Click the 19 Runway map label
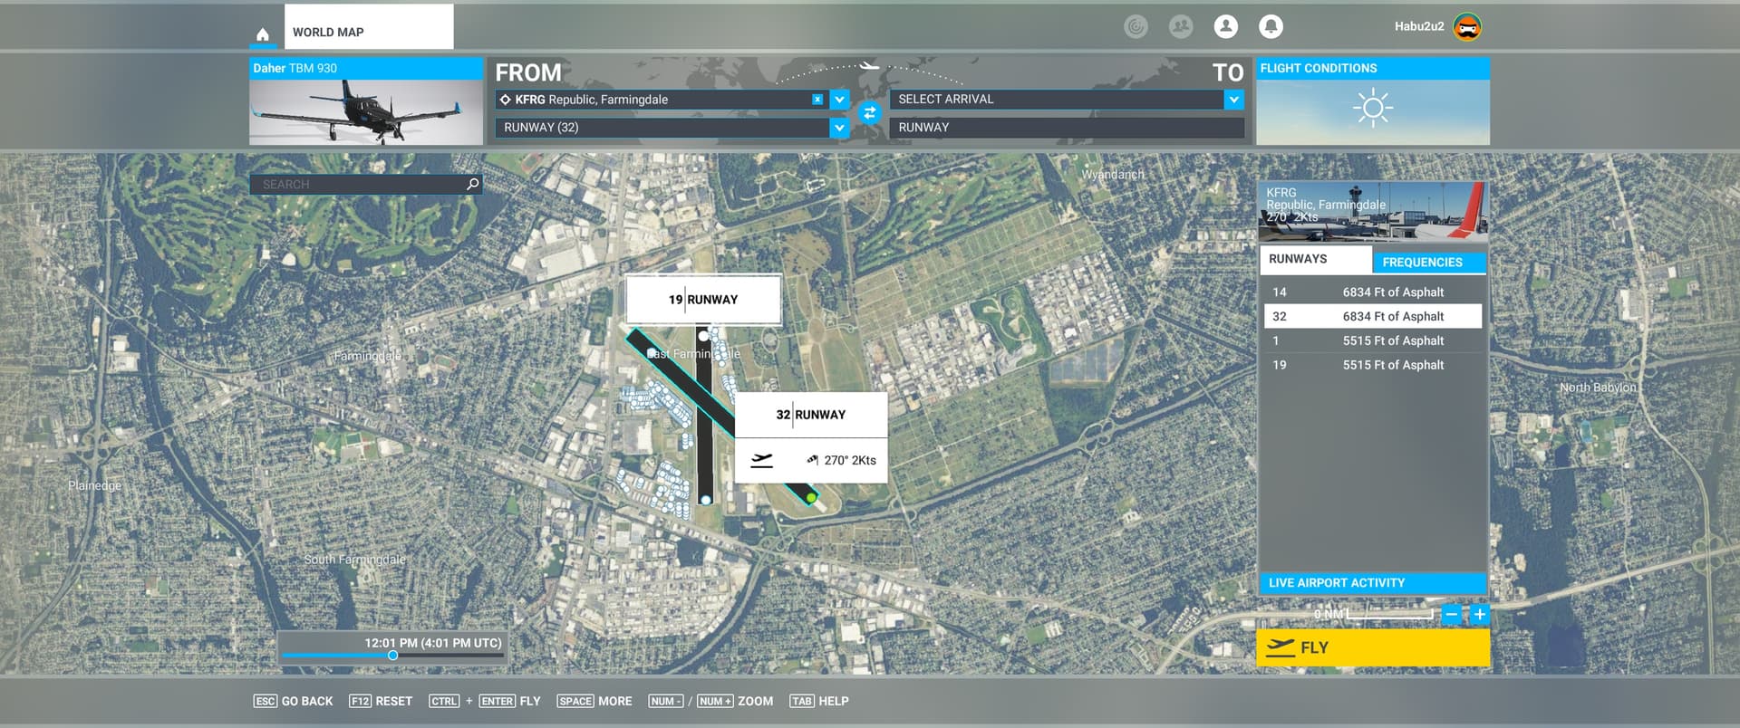The image size is (1740, 728). (703, 300)
